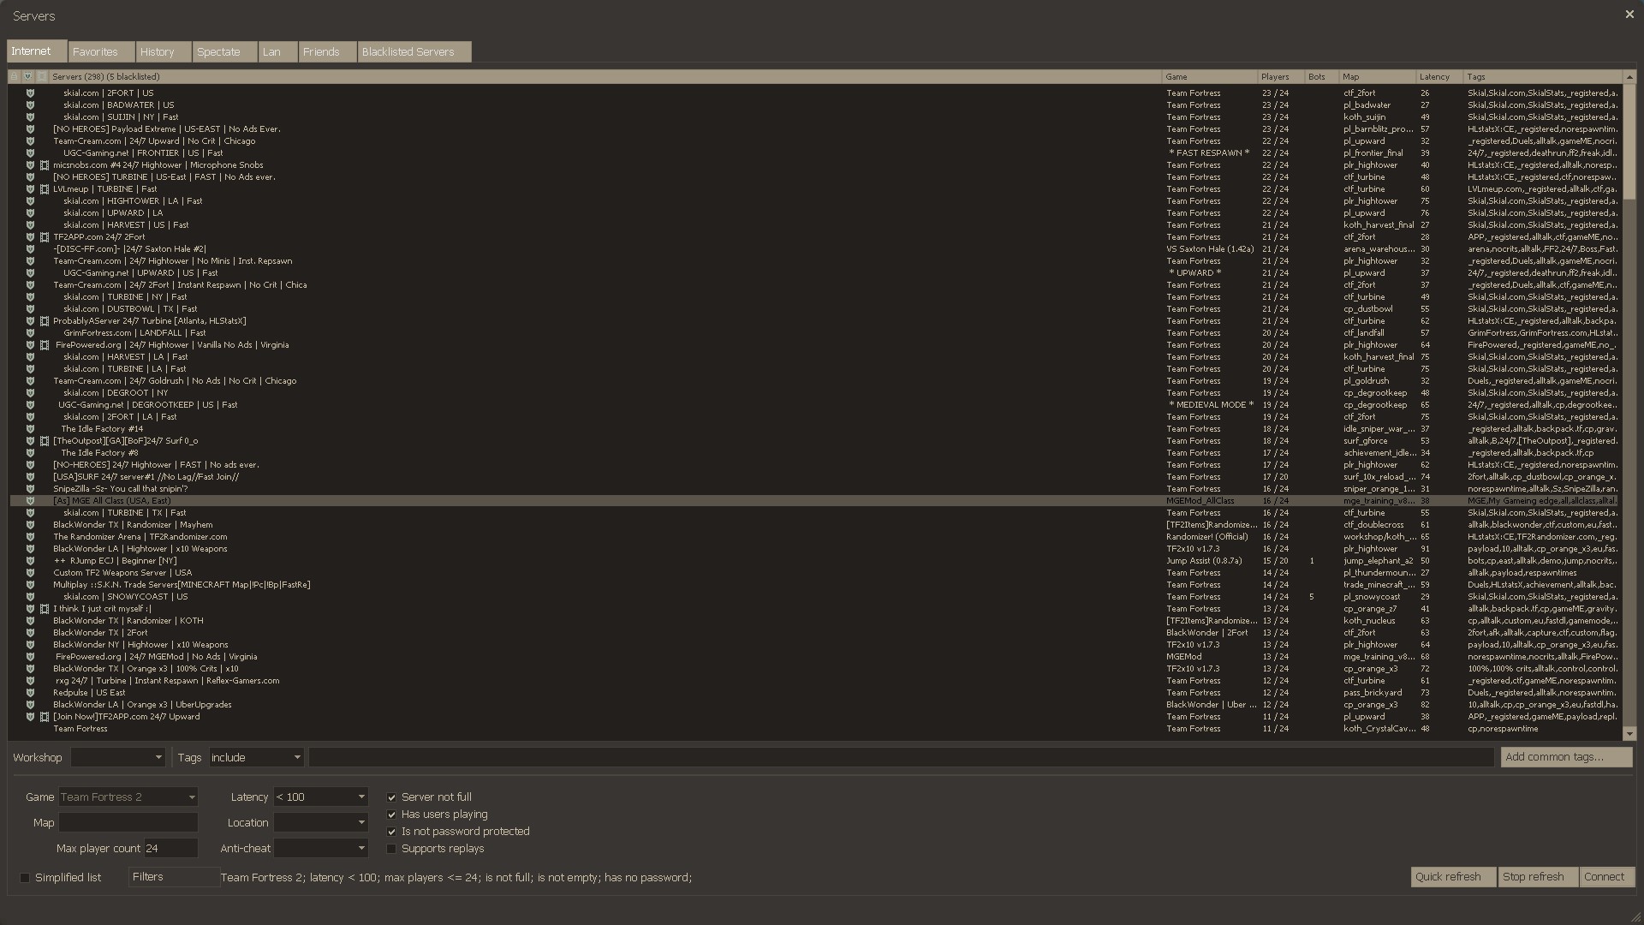The height and width of the screenshot is (925, 1644).
Task: Focus Max player count input field
Action: coord(171,849)
